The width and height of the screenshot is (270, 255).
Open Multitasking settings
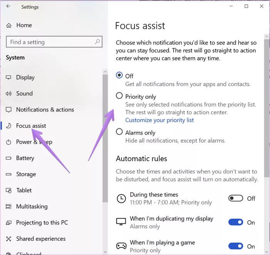(32, 207)
